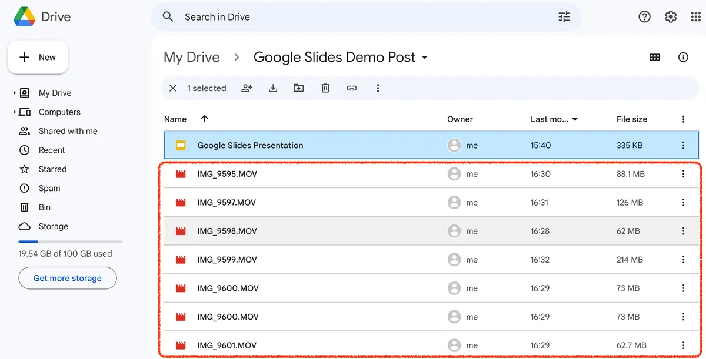706x359 pixels.
Task: Click the share person-add icon
Action: [x=247, y=88]
